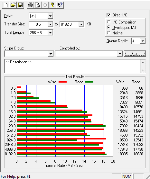
Task: Select the Overlapped I/O radio button
Action: (x=108, y=27)
